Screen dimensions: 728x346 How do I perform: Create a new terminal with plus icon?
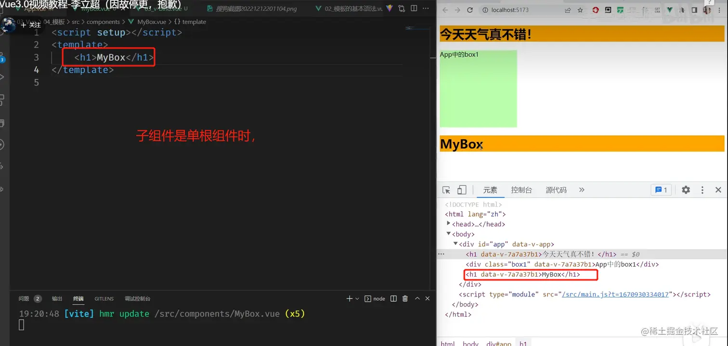[x=350, y=299]
